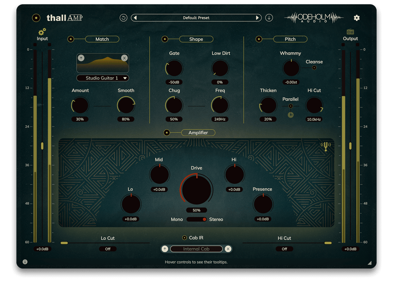Open plugin settings via the gear icon

[x=357, y=18]
